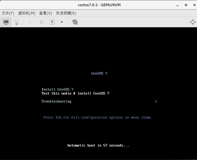Screen dimensions: 197x160
Task: Maximize the centos7.0-2 window
Action: pyautogui.click(x=186, y=5)
